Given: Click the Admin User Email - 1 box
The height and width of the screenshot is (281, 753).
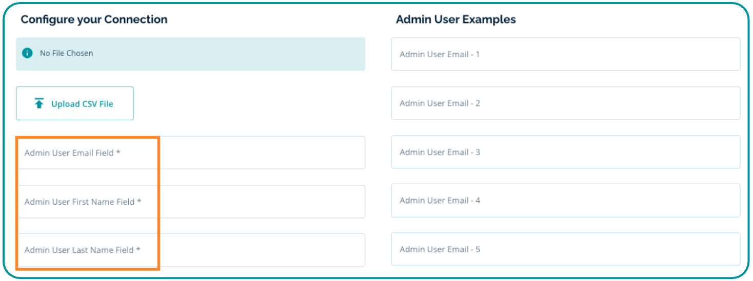Looking at the screenshot, I should point(565,54).
